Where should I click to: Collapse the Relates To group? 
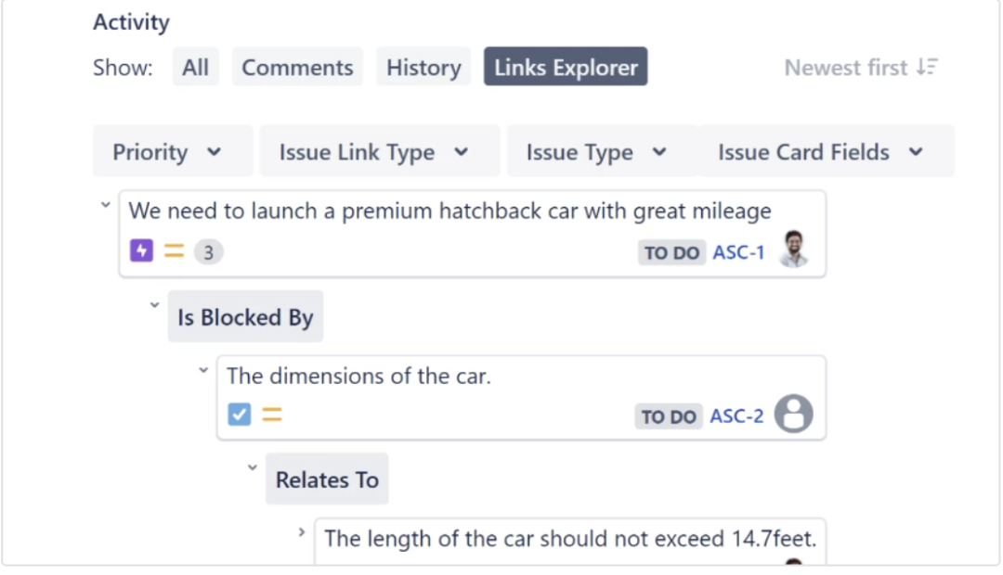252,467
